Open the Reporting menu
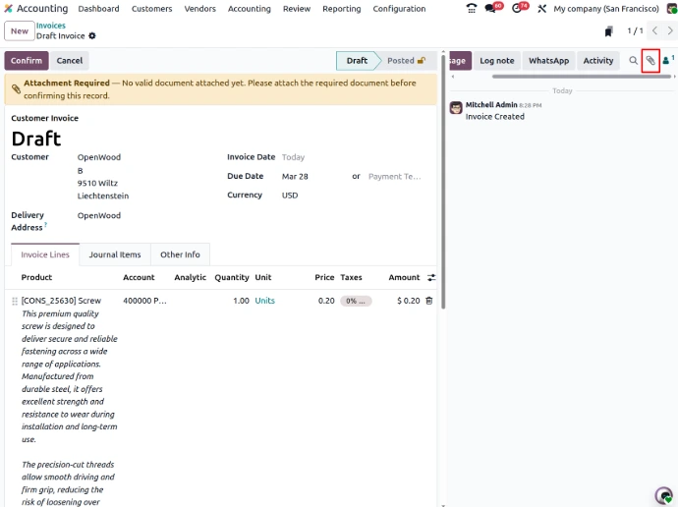Viewport: 678px width, 507px height. 341,9
